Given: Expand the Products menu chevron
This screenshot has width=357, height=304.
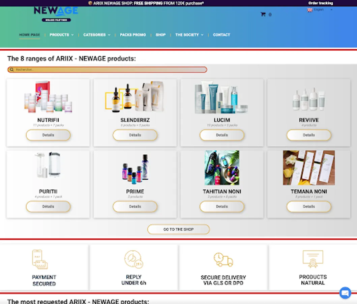Looking at the screenshot, I should coord(72,35).
